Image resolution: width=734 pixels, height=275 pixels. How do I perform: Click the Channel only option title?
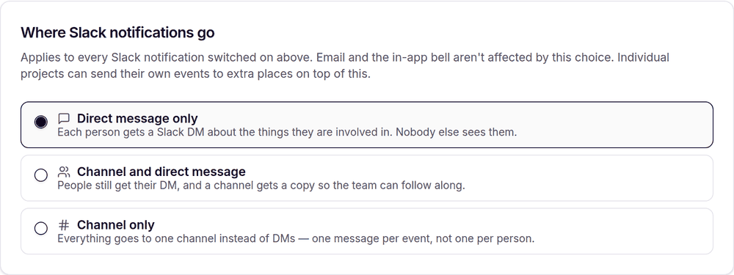116,225
